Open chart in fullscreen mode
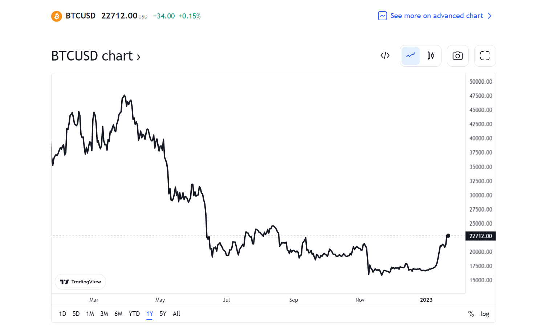 485,56
